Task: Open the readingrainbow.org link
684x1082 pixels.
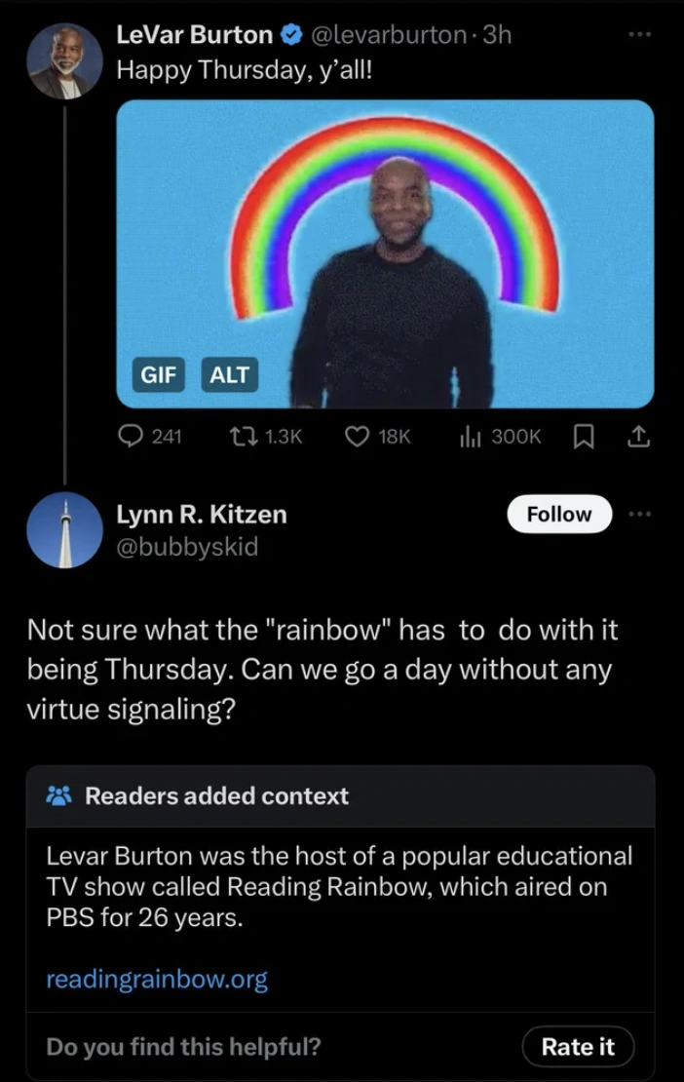Action: (157, 979)
